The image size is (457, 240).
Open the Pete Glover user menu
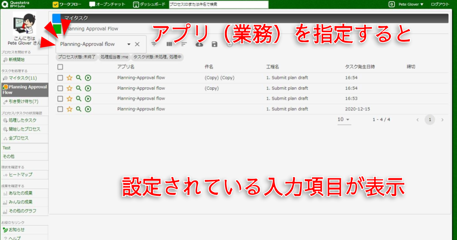click(411, 5)
